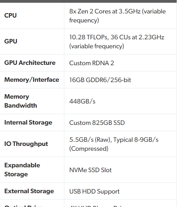Click the GPU Architecture label
Screen dimensions: 177x207
click(30, 63)
